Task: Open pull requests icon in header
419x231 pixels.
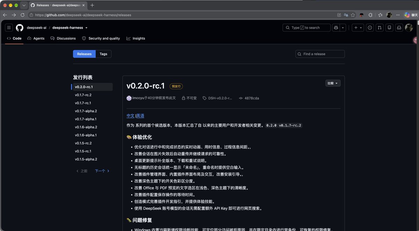Action: pyautogui.click(x=380, y=28)
